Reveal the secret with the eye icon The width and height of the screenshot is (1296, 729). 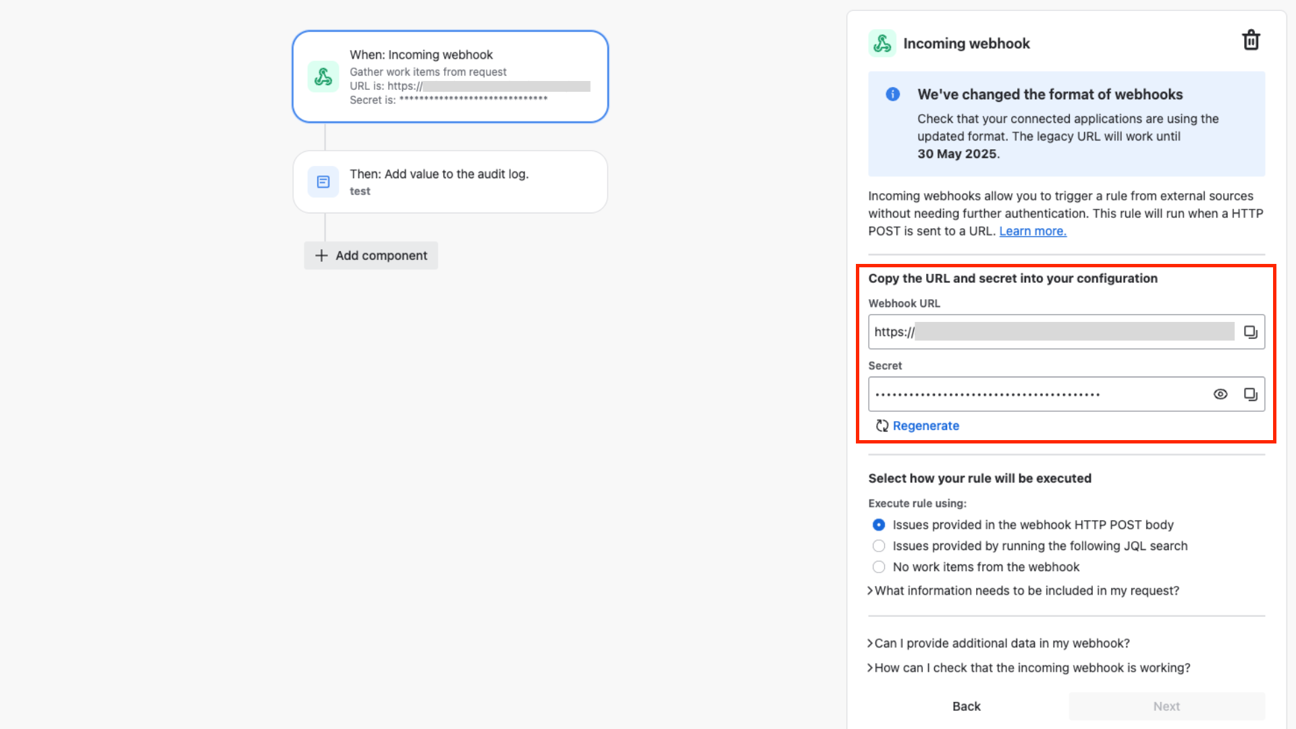click(x=1220, y=394)
